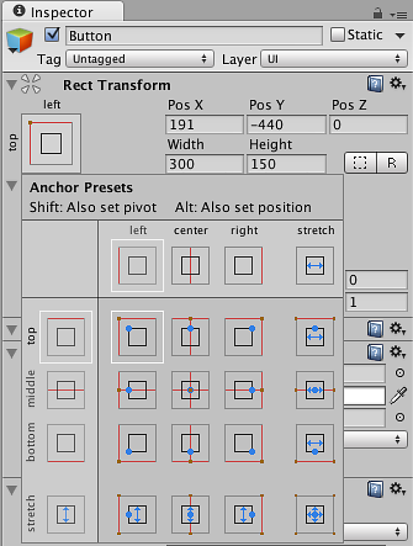Toggle the Button active checkbox
Screen dimensions: 413x546
click(x=52, y=35)
